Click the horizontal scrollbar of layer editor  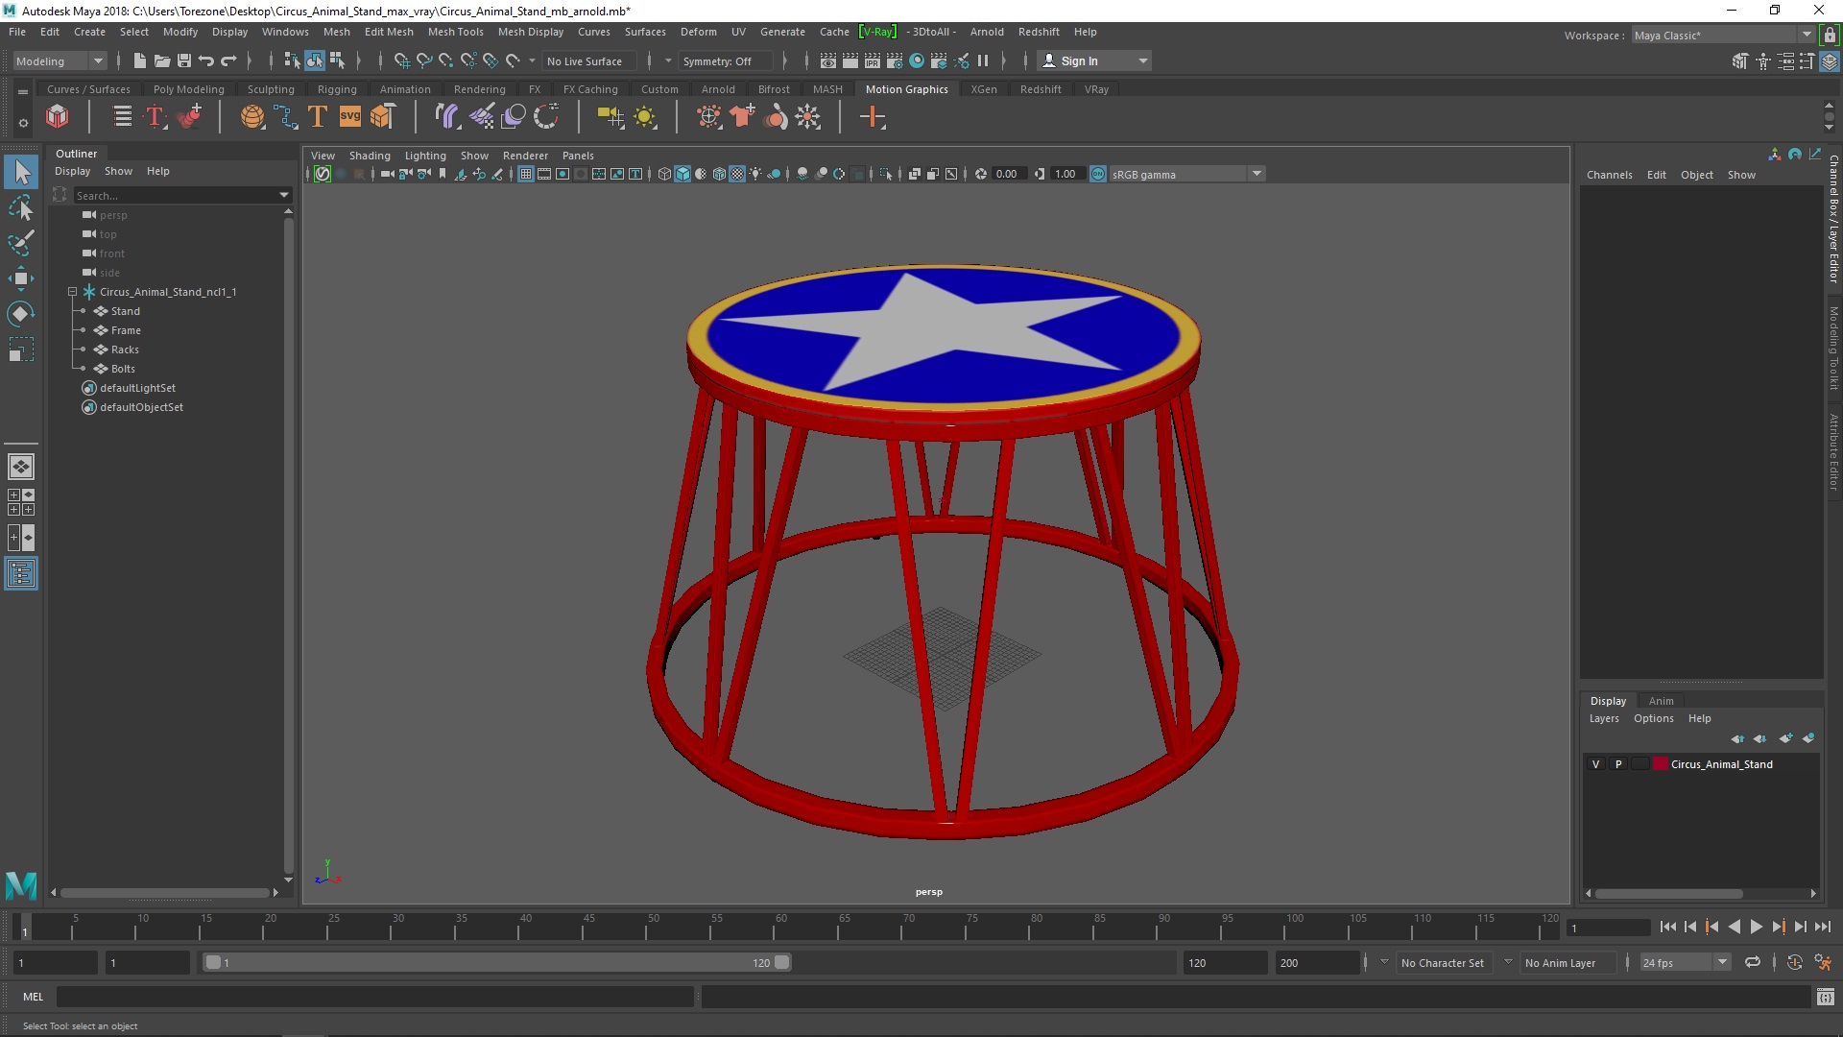click(x=1669, y=893)
